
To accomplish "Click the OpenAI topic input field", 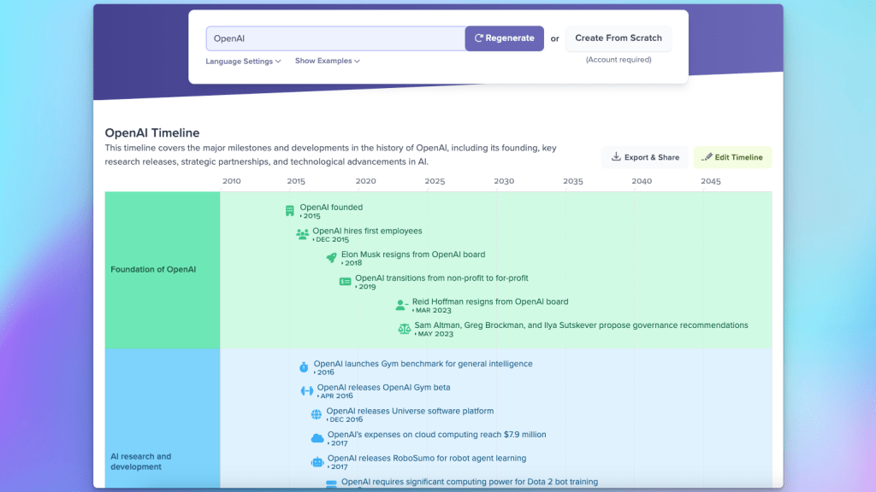I will pyautogui.click(x=335, y=38).
